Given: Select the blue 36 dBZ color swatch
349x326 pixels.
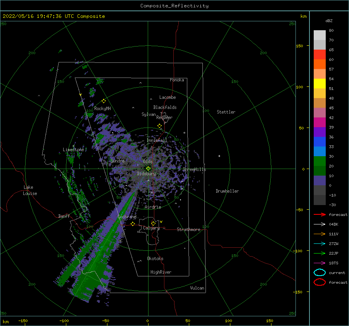Looking at the screenshot, I should coord(320,141).
